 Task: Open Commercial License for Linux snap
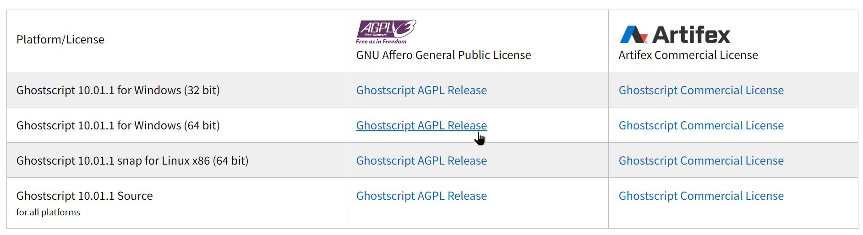[x=701, y=160]
